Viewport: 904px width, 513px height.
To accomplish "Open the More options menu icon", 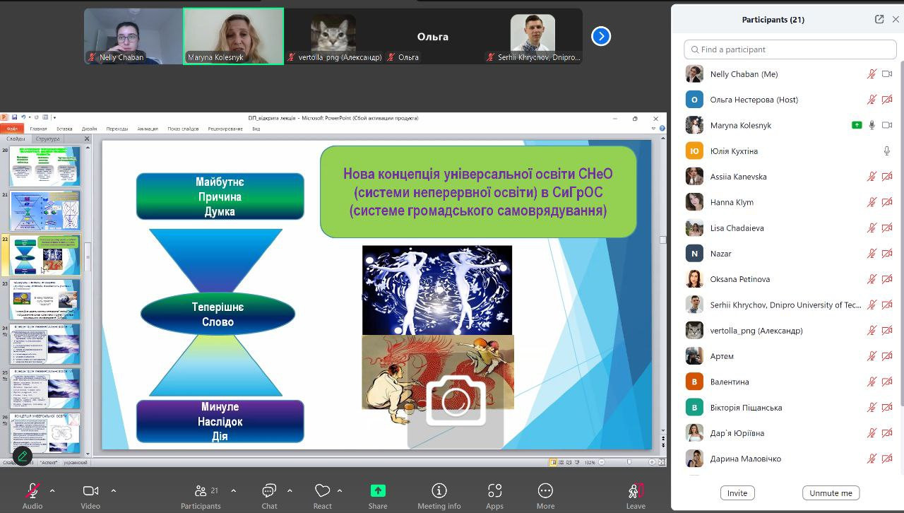I will [x=545, y=491].
